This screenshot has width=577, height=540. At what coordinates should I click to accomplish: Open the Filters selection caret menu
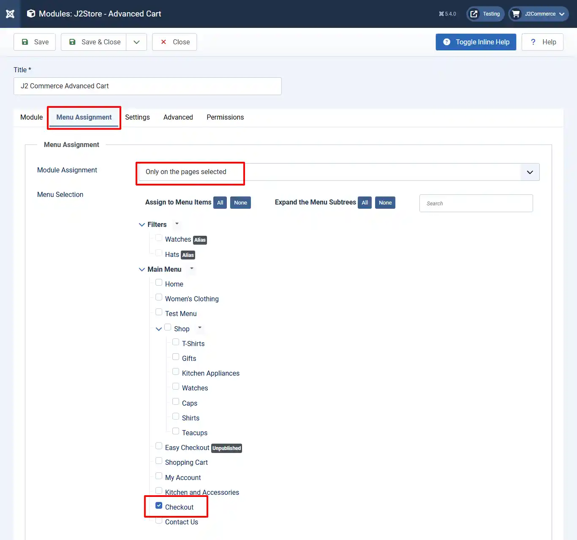[177, 224]
